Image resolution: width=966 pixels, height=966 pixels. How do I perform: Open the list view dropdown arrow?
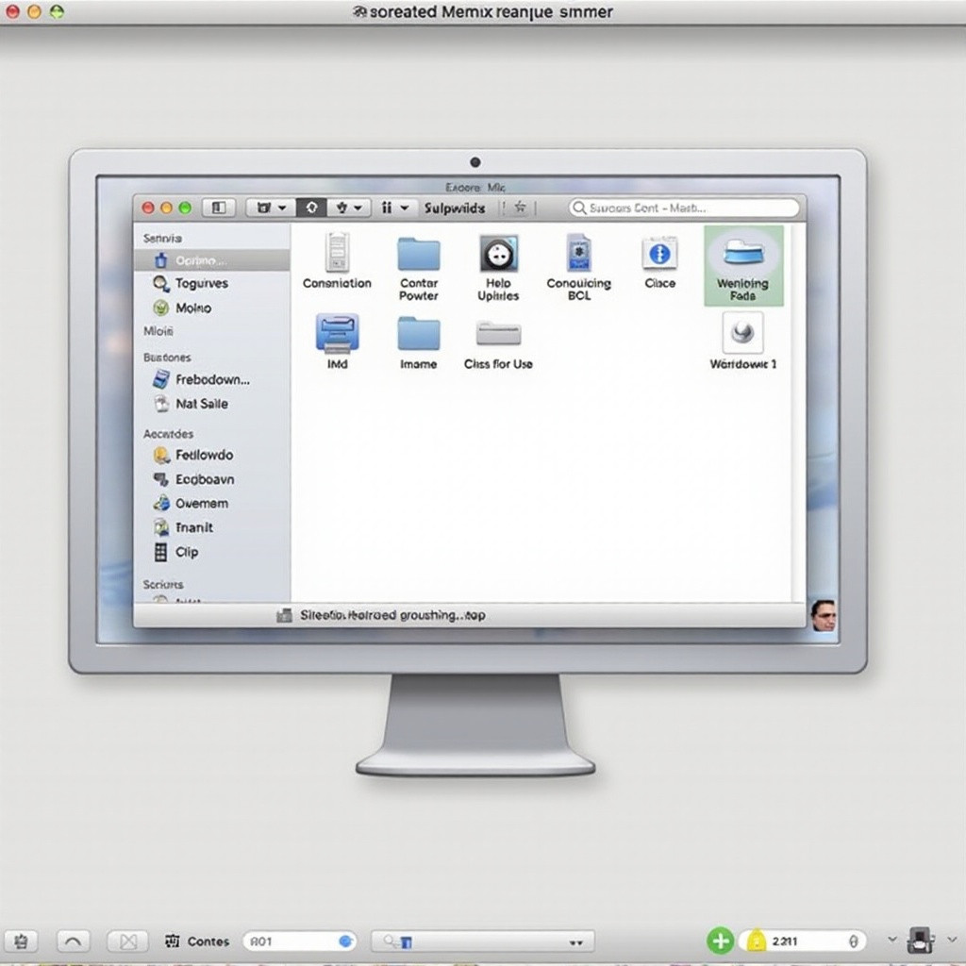[406, 208]
